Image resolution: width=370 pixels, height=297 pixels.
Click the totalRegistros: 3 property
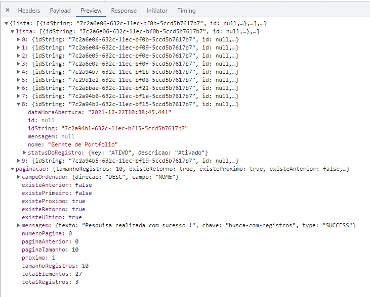tap(50, 282)
